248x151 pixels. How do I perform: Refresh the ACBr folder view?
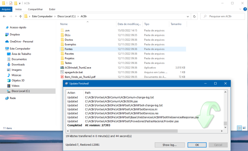[x=194, y=16]
